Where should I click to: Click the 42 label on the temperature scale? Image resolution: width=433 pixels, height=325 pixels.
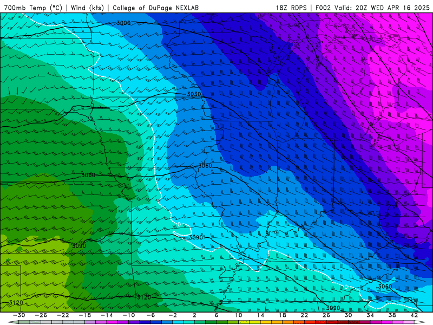[414, 315]
